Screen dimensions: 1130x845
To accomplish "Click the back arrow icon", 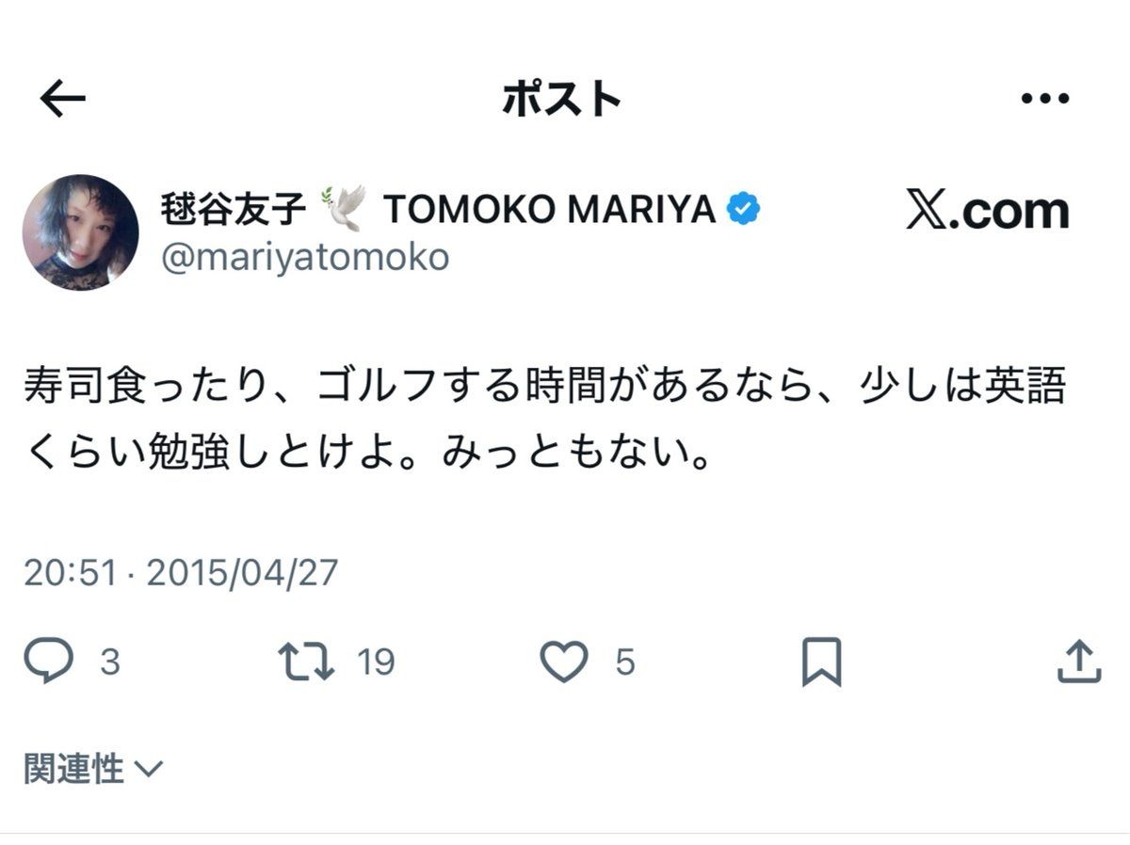I will click(x=63, y=99).
